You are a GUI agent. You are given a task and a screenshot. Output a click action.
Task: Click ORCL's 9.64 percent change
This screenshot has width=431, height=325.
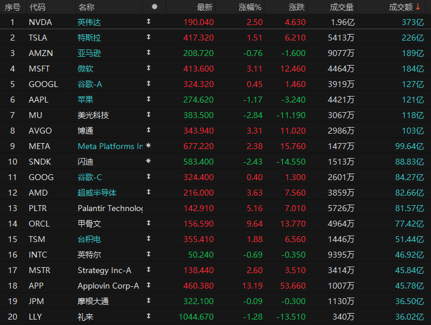[254, 224]
